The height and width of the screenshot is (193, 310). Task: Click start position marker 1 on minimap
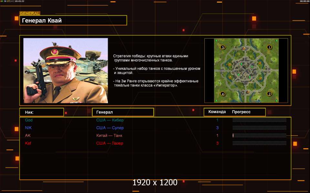coord(269,47)
